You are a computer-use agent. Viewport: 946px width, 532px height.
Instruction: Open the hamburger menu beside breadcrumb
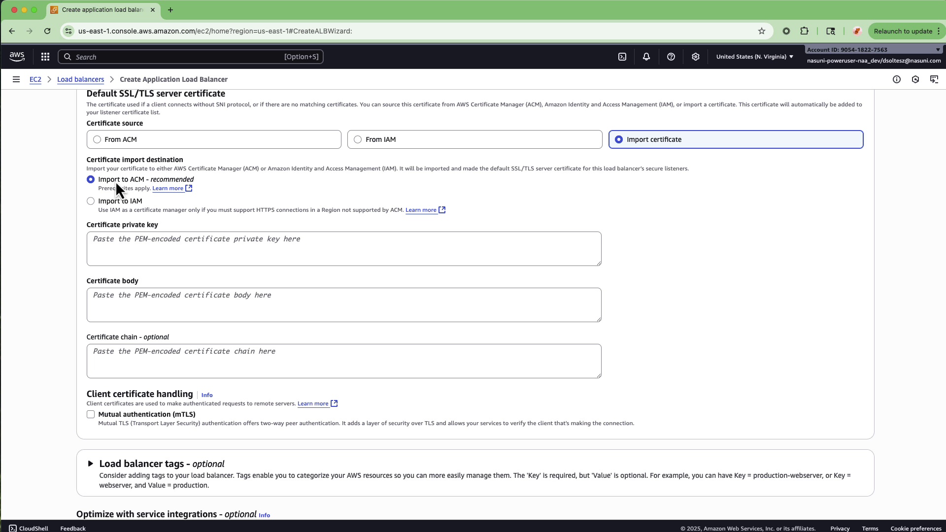[16, 79]
